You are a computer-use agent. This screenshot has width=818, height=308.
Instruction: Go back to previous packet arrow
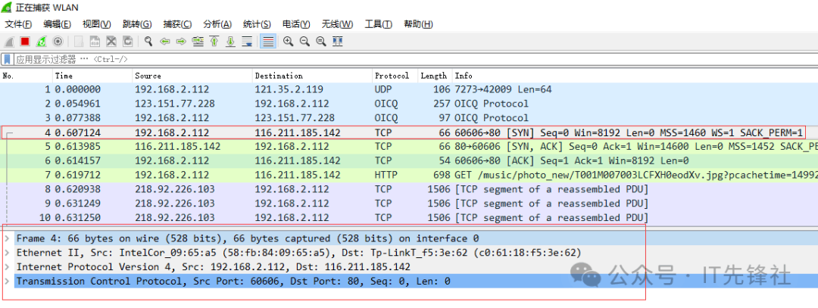click(x=165, y=42)
